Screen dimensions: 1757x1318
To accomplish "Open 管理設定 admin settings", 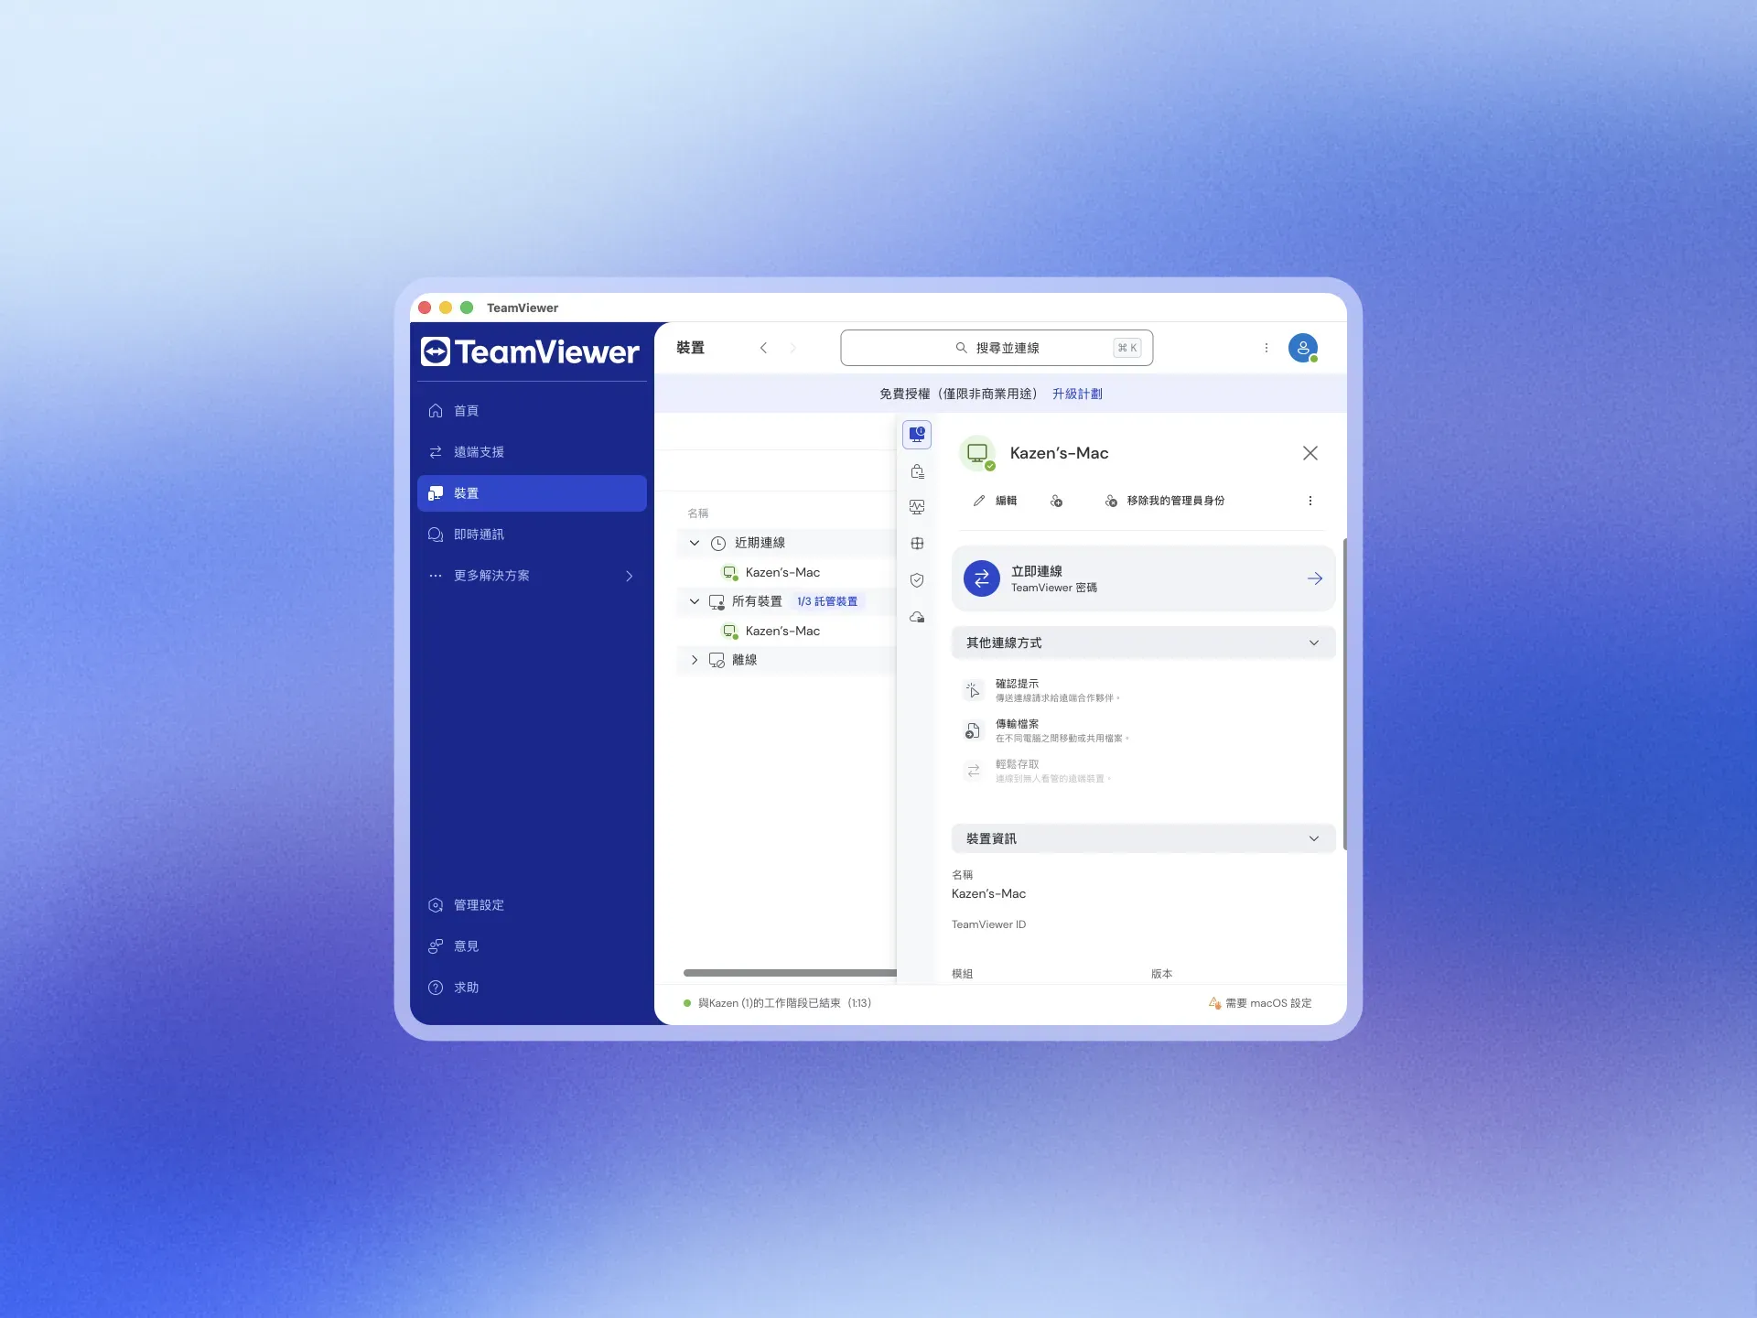I will coord(532,905).
